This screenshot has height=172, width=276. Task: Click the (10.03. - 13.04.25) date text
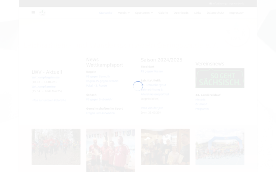click(x=44, y=82)
